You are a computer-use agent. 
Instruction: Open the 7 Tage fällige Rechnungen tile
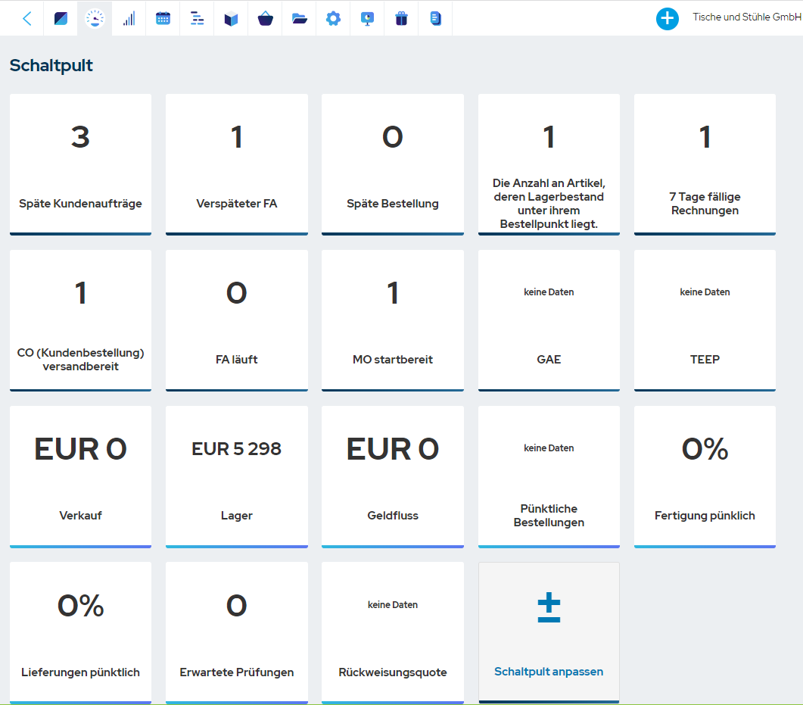(705, 164)
